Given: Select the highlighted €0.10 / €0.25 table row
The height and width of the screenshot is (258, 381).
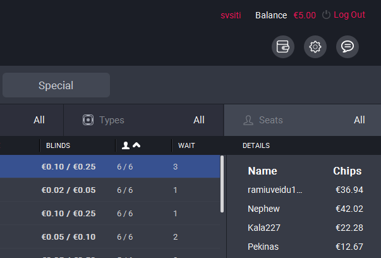Looking at the screenshot, I should tap(107, 167).
